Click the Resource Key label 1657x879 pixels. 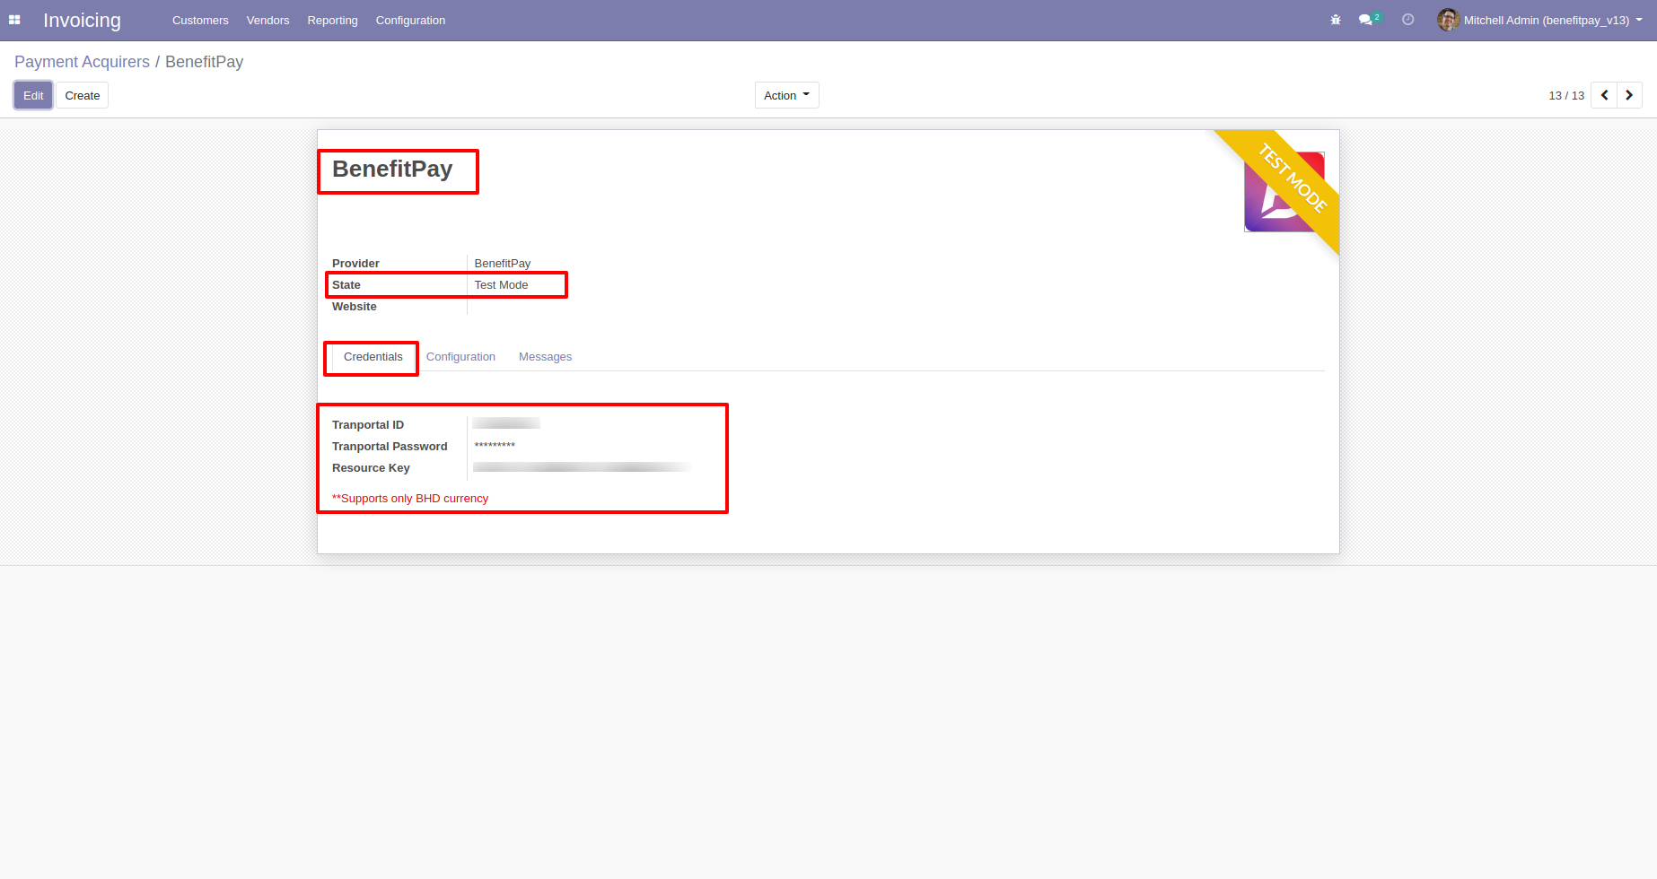371,467
